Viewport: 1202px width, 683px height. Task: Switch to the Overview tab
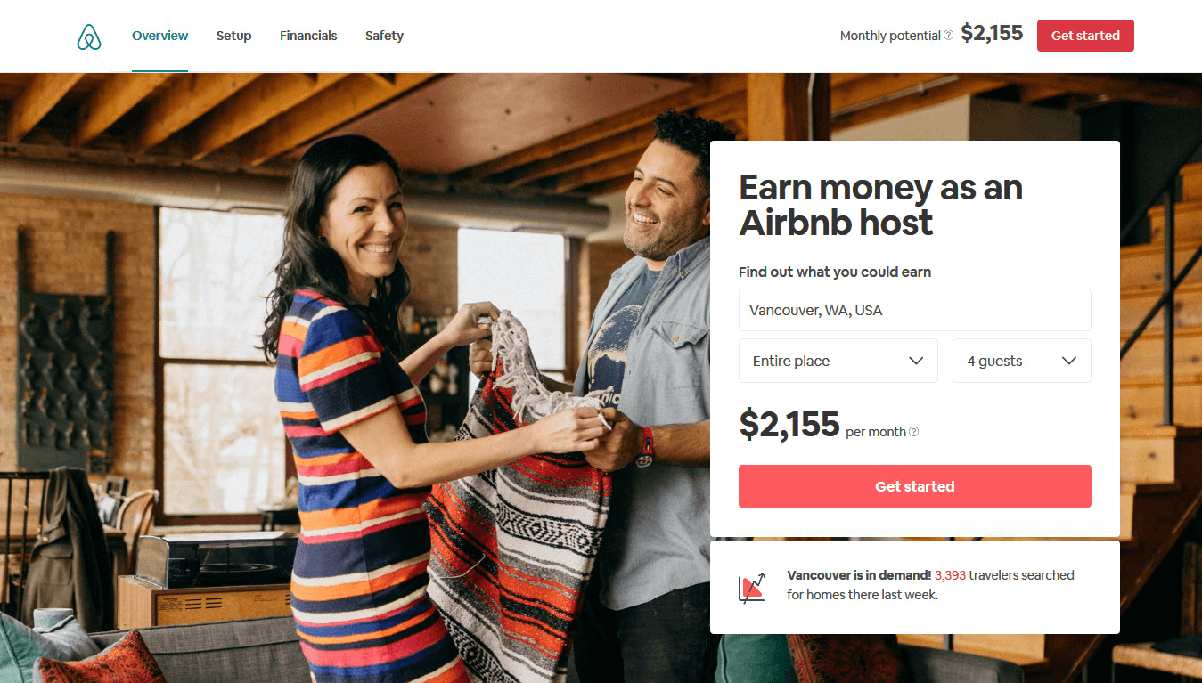click(x=159, y=36)
